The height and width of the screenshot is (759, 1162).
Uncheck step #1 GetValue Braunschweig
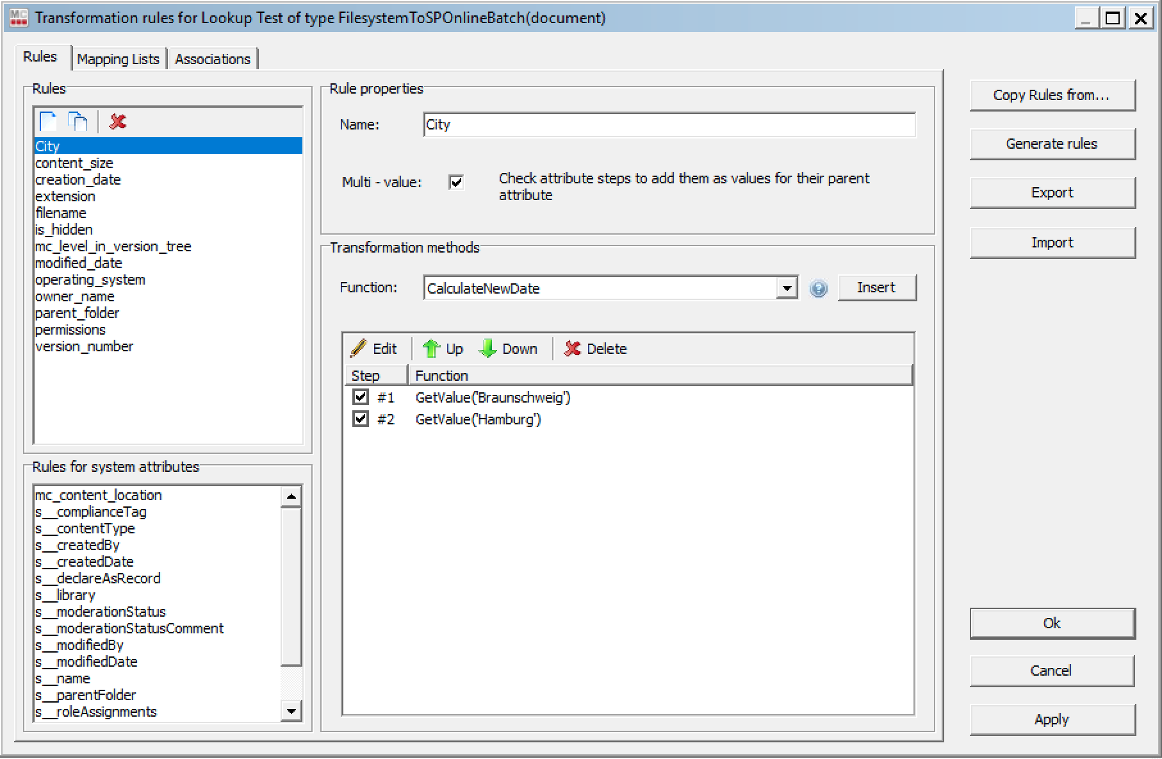361,397
